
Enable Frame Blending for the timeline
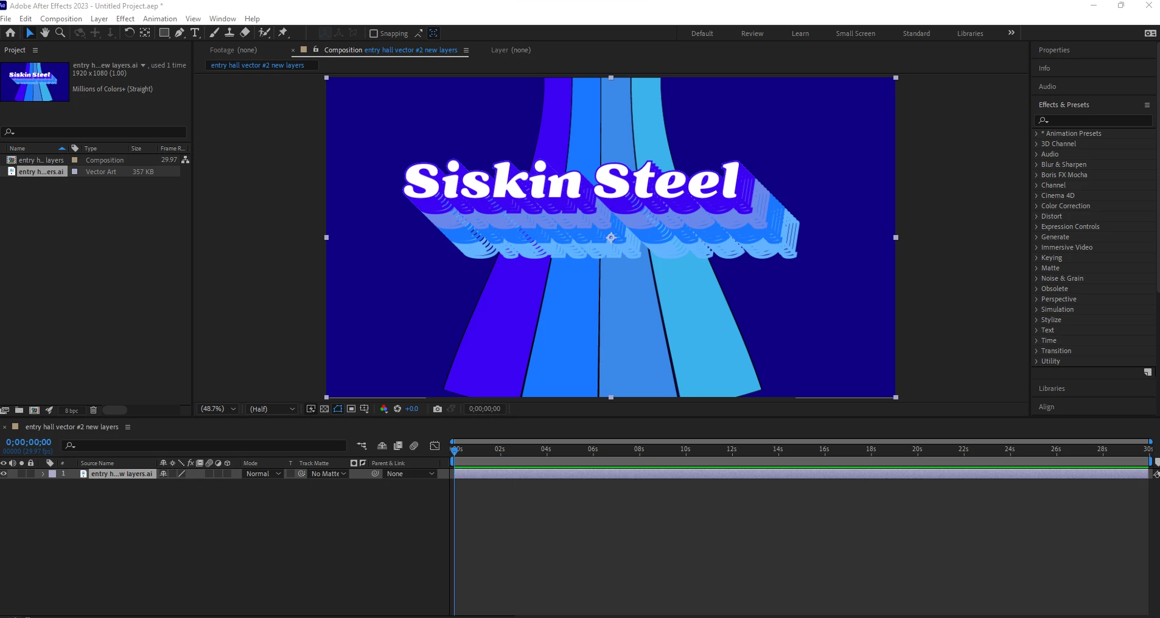[399, 446]
